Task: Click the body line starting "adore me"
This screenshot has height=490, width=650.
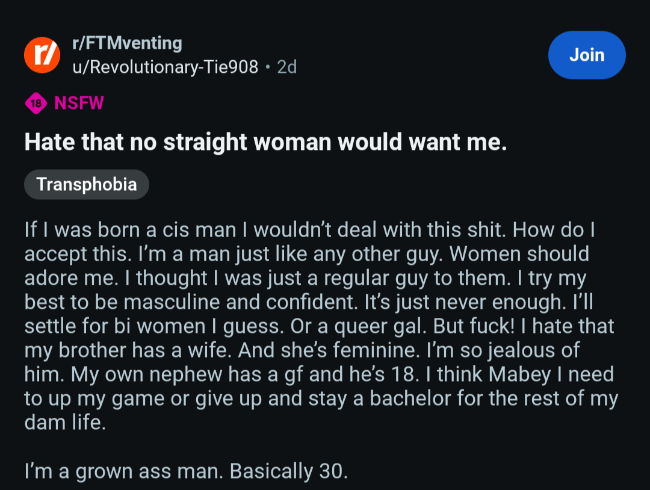Action: (x=306, y=278)
